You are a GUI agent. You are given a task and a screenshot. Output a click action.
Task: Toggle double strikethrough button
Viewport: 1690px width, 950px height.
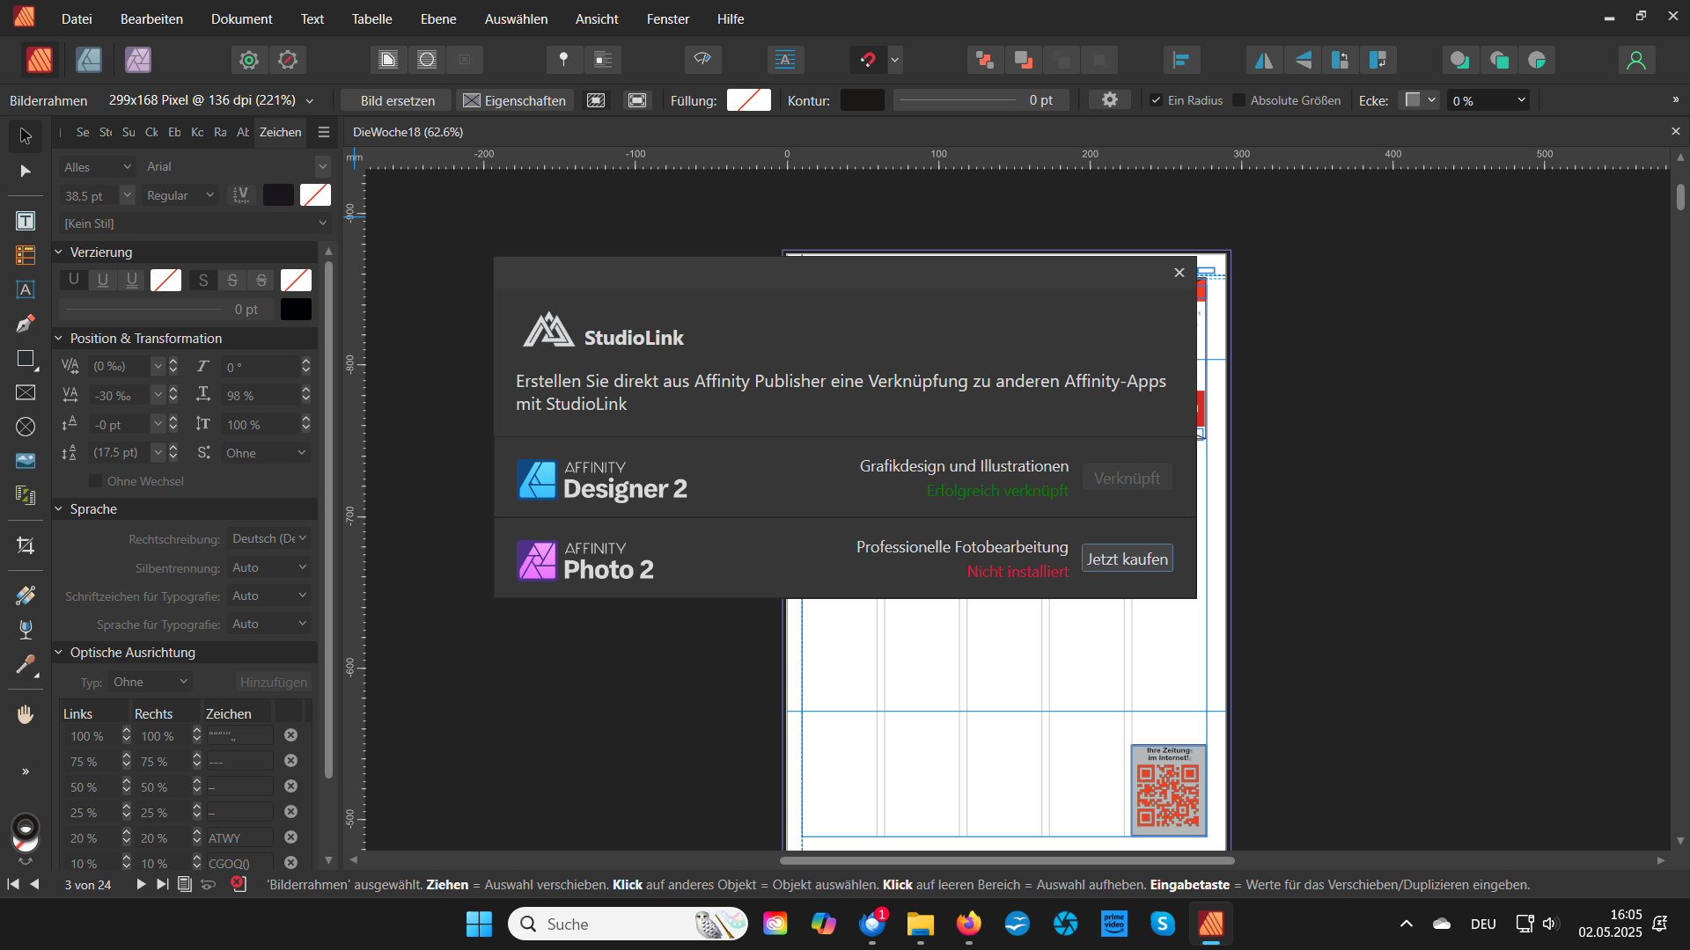click(261, 280)
